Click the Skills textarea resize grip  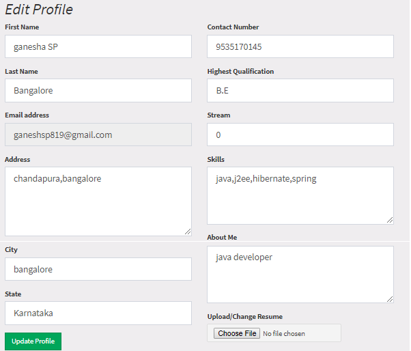click(x=390, y=220)
